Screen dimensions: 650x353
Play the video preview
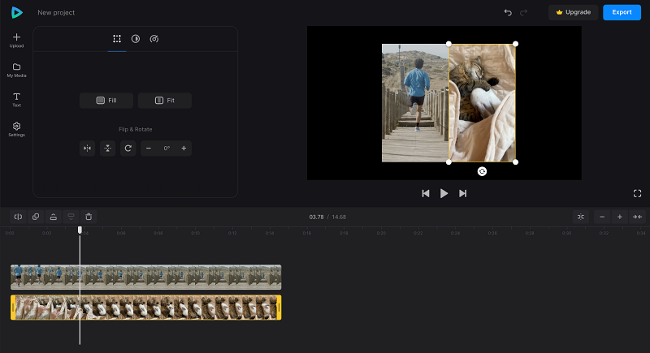pos(444,193)
